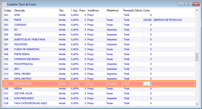202x109 pixels.
Task: Close the Cadastro Tipos de Custo window
Action: click(x=196, y=4)
